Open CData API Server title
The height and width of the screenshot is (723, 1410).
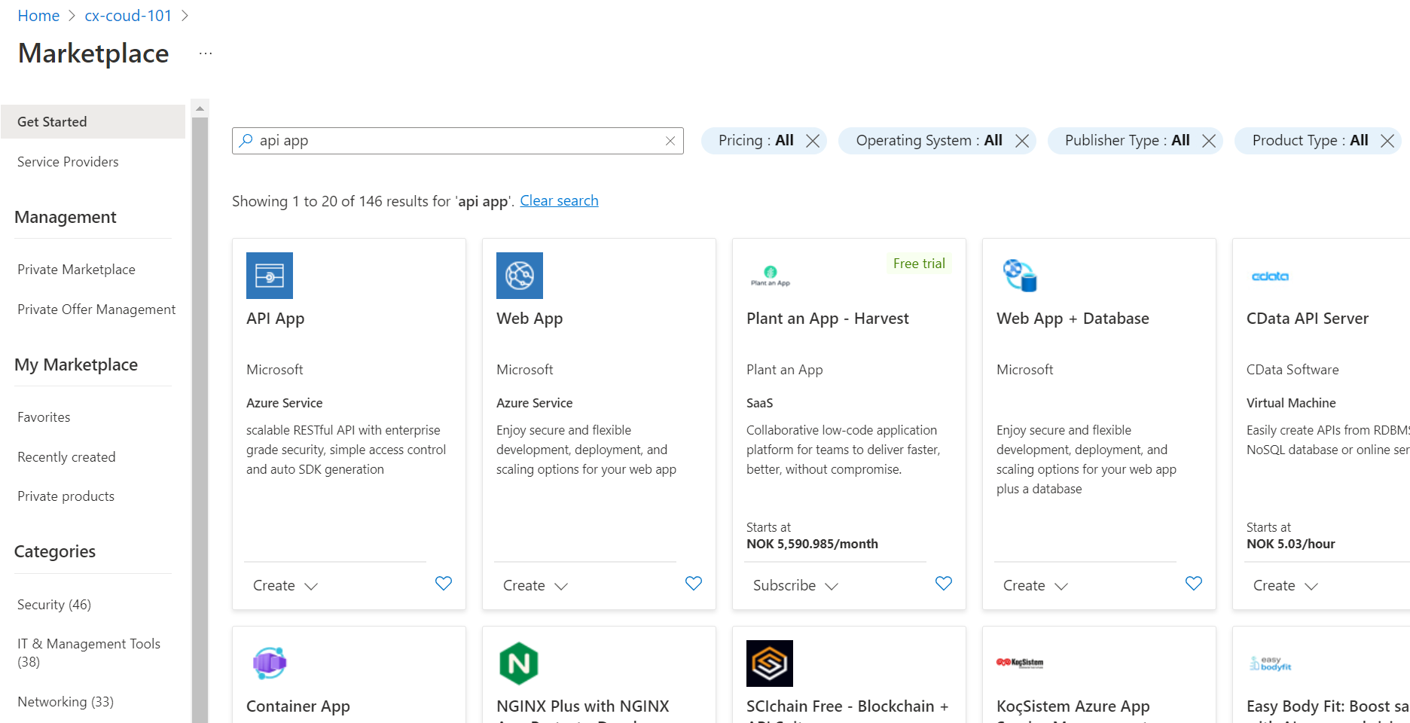(1307, 319)
